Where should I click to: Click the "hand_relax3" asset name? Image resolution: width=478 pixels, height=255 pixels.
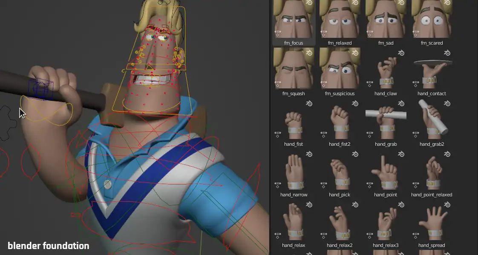point(386,245)
